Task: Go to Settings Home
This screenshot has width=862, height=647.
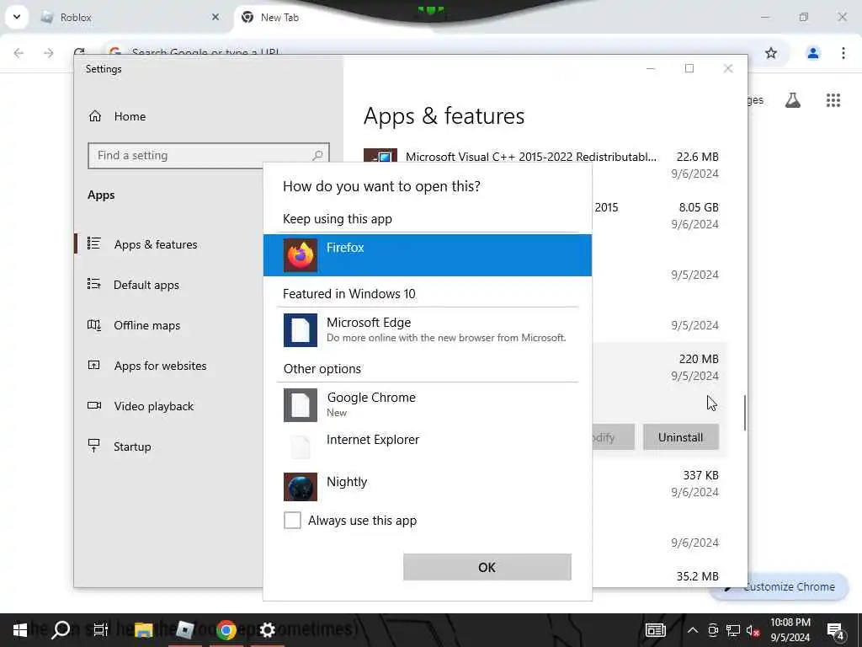Action: point(130,116)
